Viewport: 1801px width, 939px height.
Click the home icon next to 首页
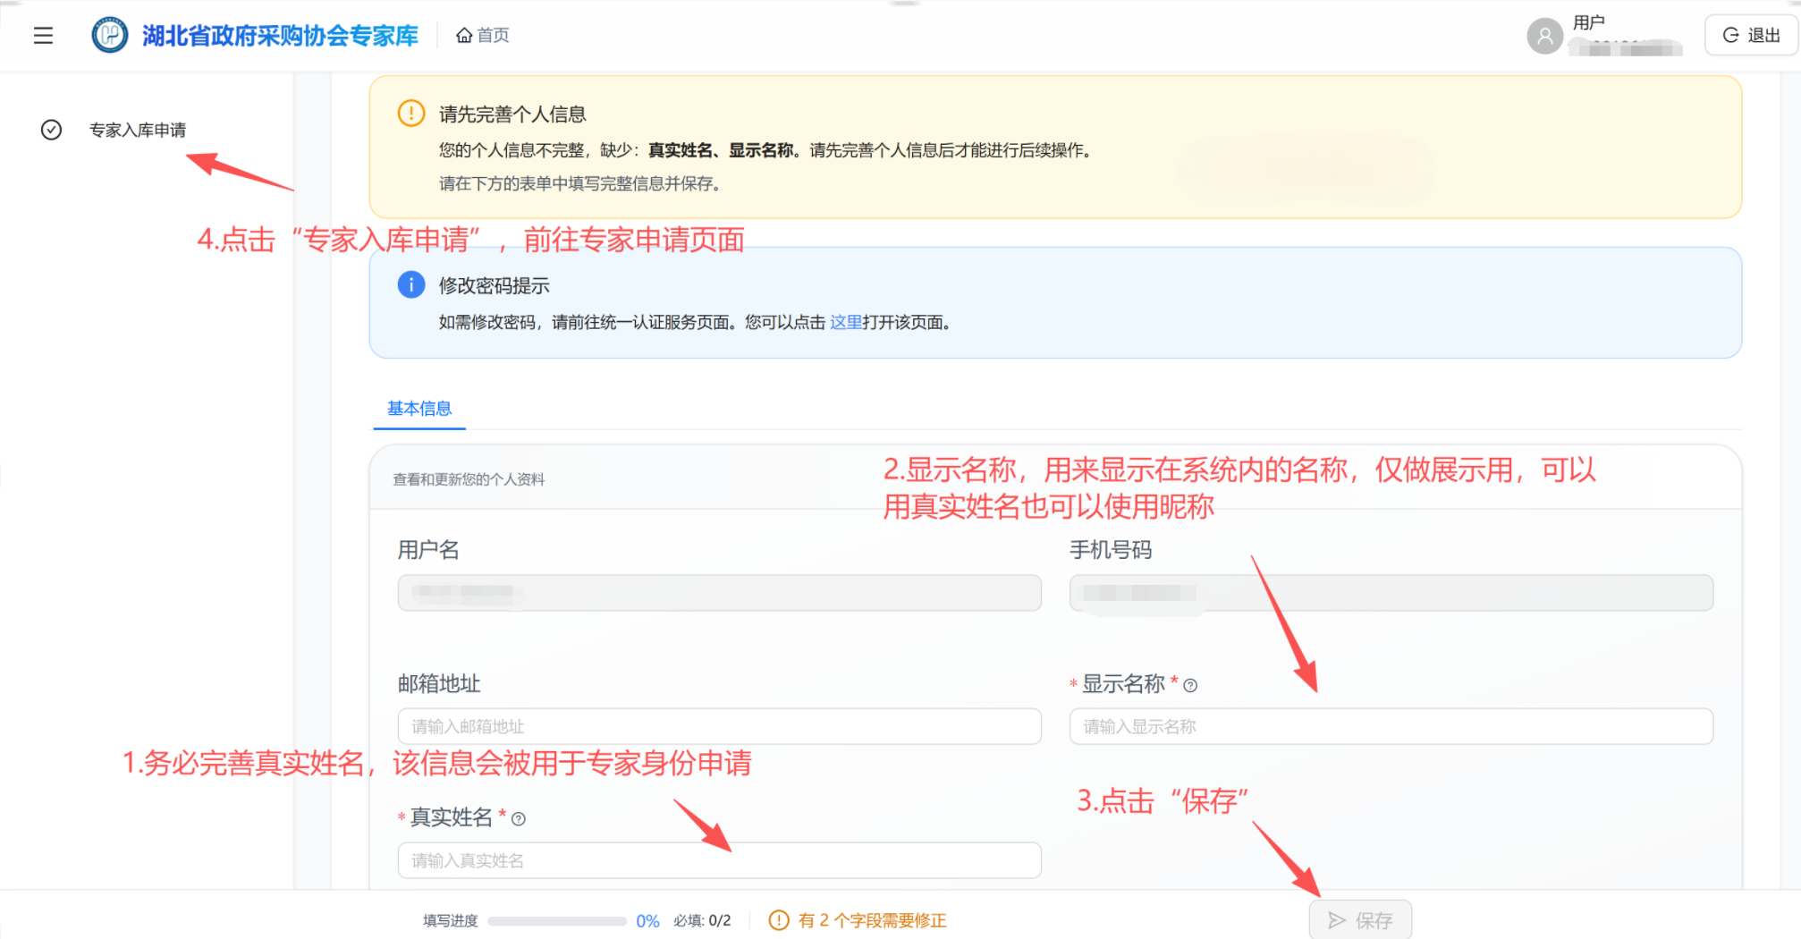point(463,35)
